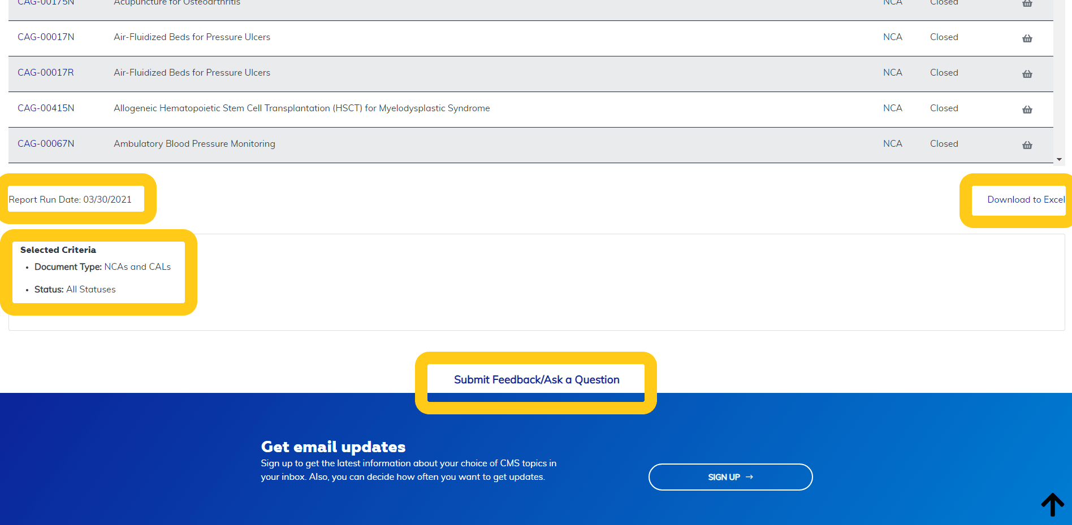This screenshot has width=1072, height=525.
Task: Click Closed status in the CAG-00415N row
Action: [x=944, y=108]
